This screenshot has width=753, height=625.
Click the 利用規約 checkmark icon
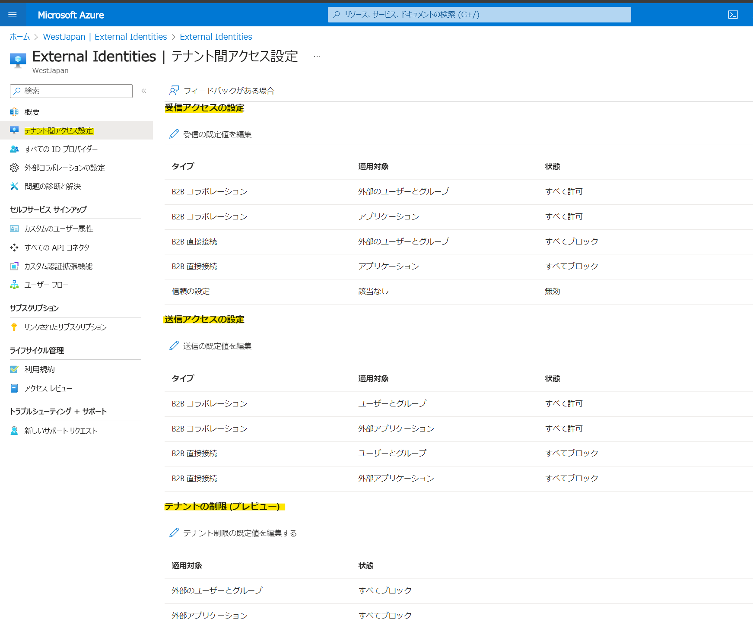pos(14,369)
